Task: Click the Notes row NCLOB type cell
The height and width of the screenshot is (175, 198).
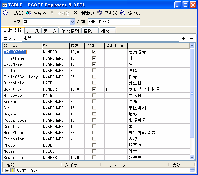Action: pyautogui.click(x=56, y=151)
